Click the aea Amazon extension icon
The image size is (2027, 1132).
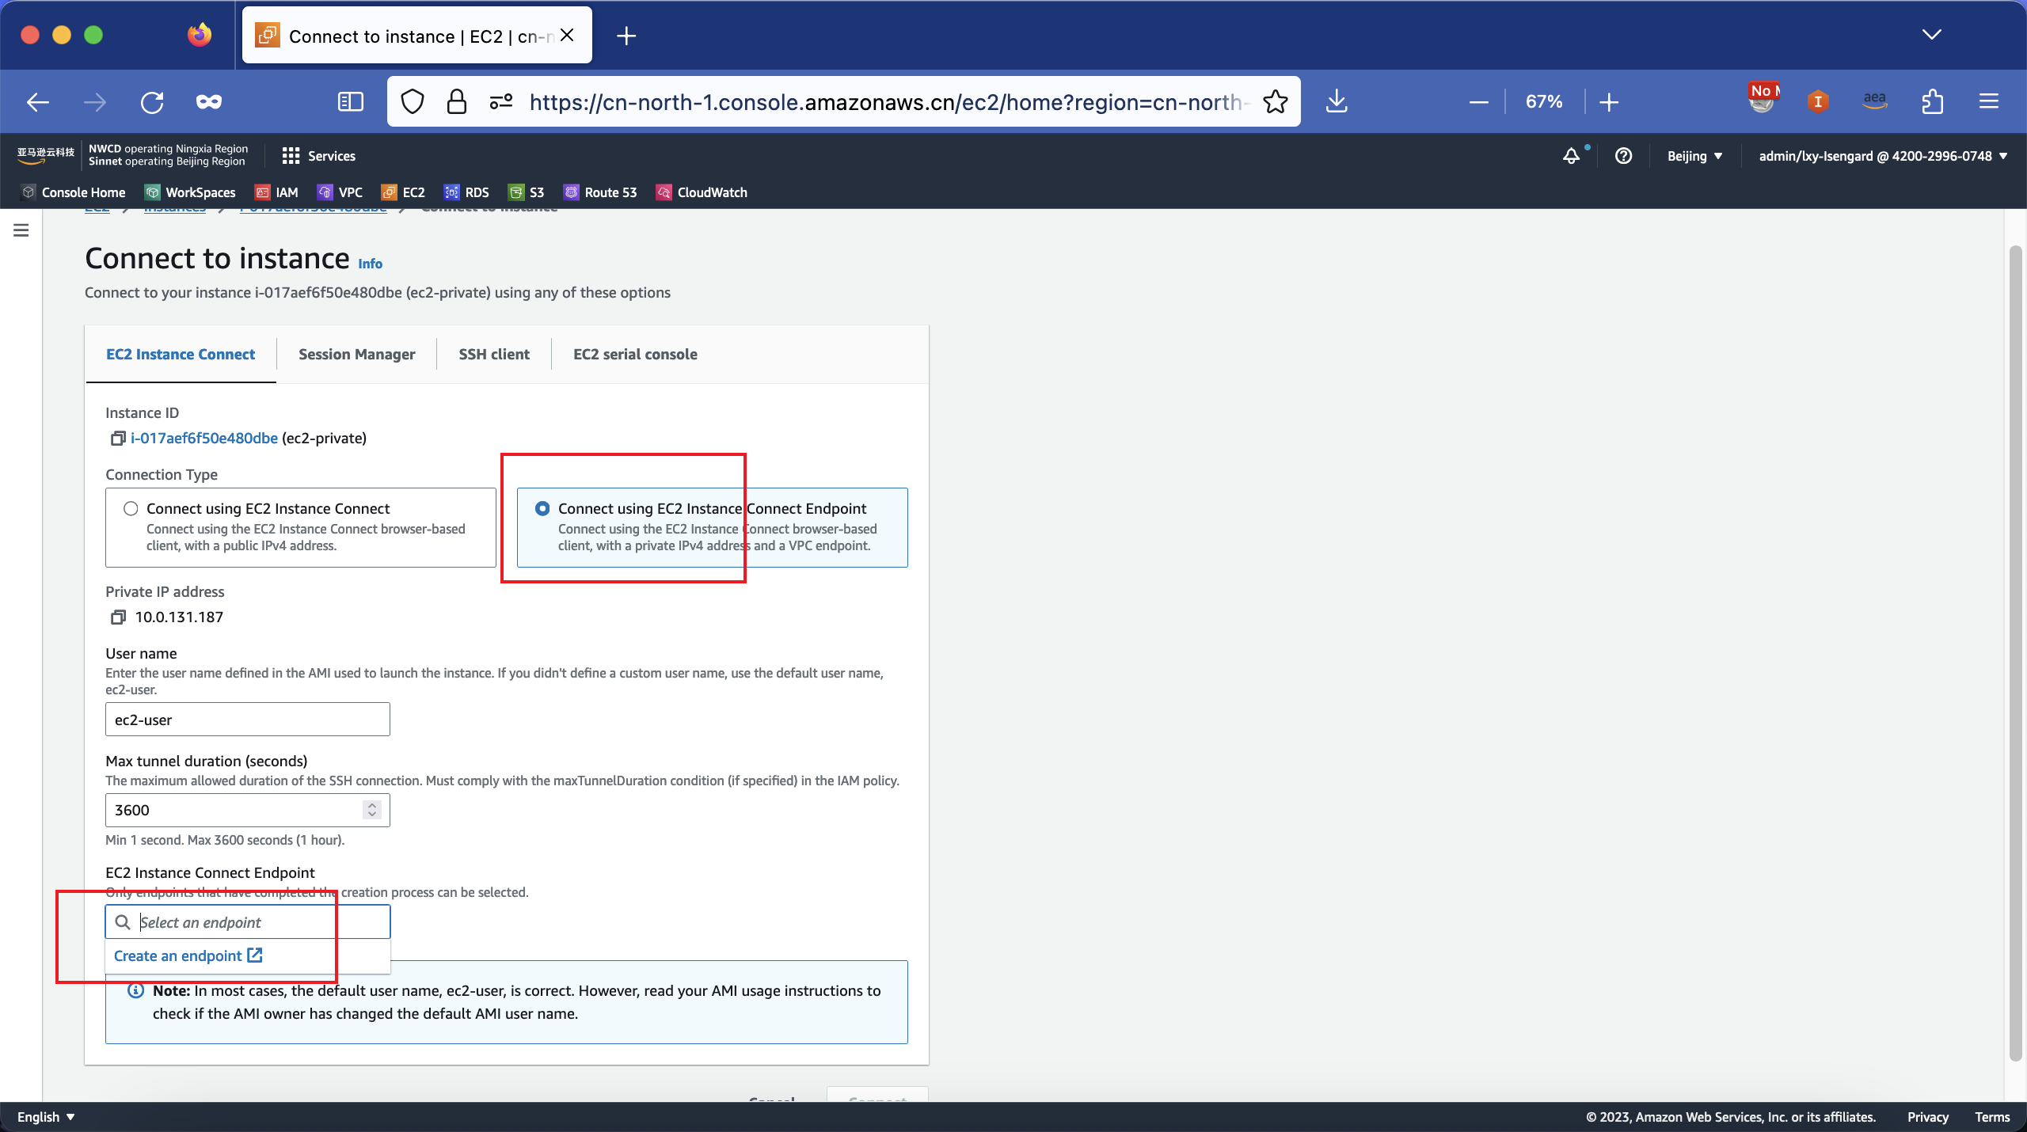[1874, 102]
